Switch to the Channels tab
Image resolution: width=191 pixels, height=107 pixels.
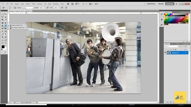(x=174, y=44)
